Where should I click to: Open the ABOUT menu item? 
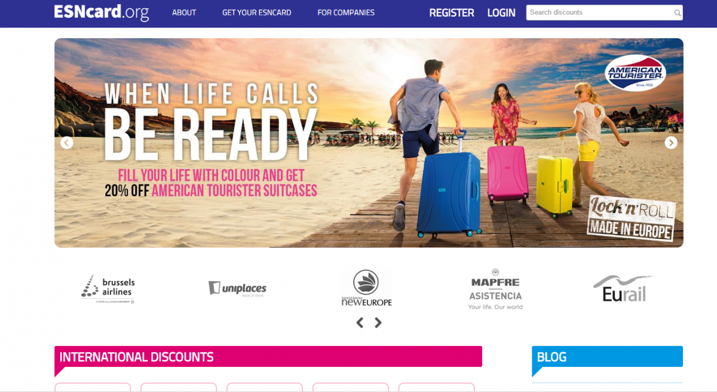[x=184, y=13]
